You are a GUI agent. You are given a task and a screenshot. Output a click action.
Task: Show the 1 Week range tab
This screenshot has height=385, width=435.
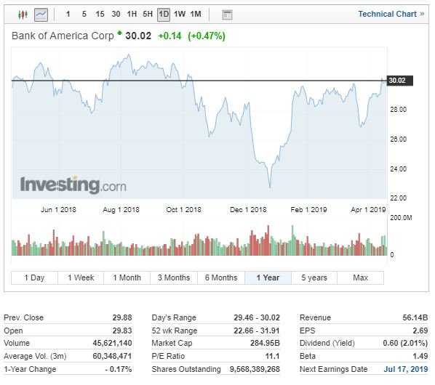tap(81, 277)
